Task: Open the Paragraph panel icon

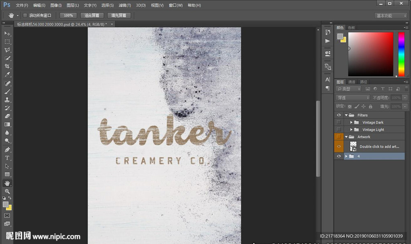Action: click(328, 88)
